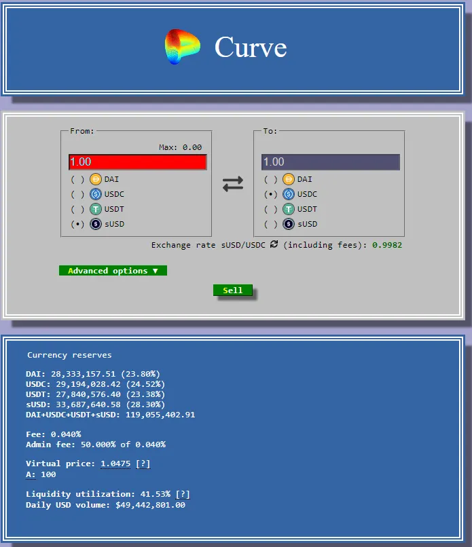Click the DAI reserves line 28,333,157.51
The image size is (472, 547).
click(x=93, y=374)
